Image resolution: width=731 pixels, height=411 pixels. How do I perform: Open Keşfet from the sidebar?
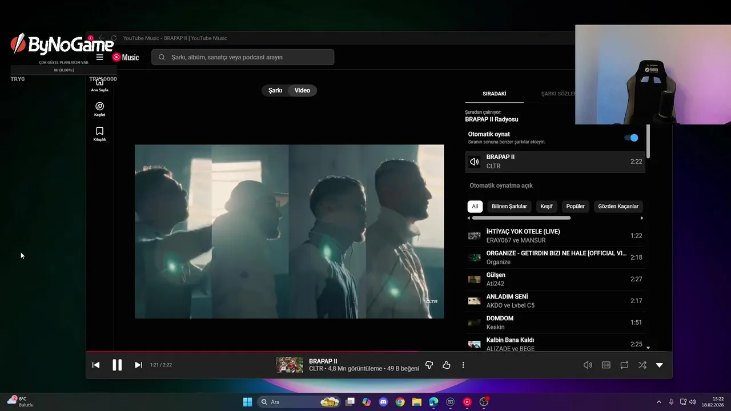99,109
